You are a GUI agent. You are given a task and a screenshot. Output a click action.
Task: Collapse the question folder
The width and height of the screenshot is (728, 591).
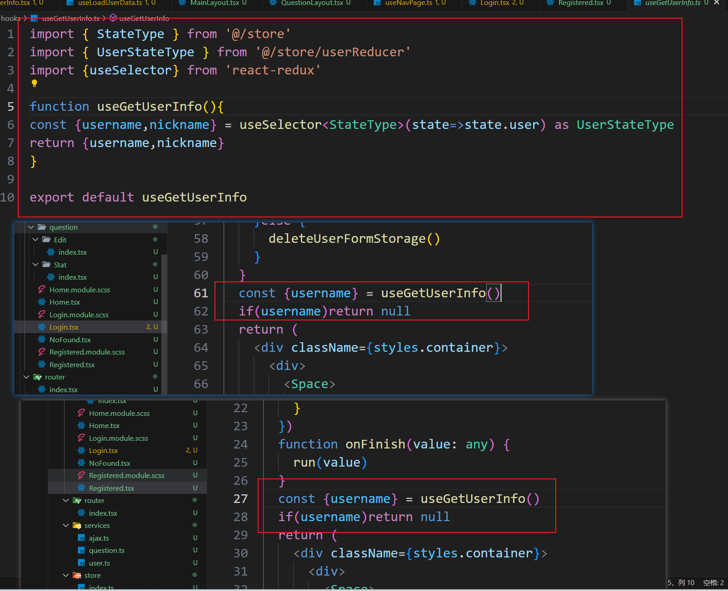(31, 227)
